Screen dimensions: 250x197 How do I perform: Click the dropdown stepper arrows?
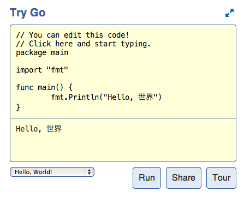[x=89, y=172]
